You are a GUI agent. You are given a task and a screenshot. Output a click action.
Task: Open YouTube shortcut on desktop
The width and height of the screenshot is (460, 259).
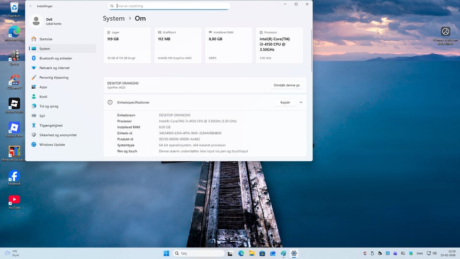point(14,200)
